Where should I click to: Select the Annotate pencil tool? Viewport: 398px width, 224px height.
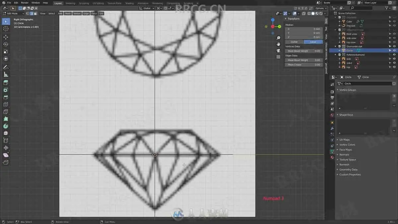[6, 67]
